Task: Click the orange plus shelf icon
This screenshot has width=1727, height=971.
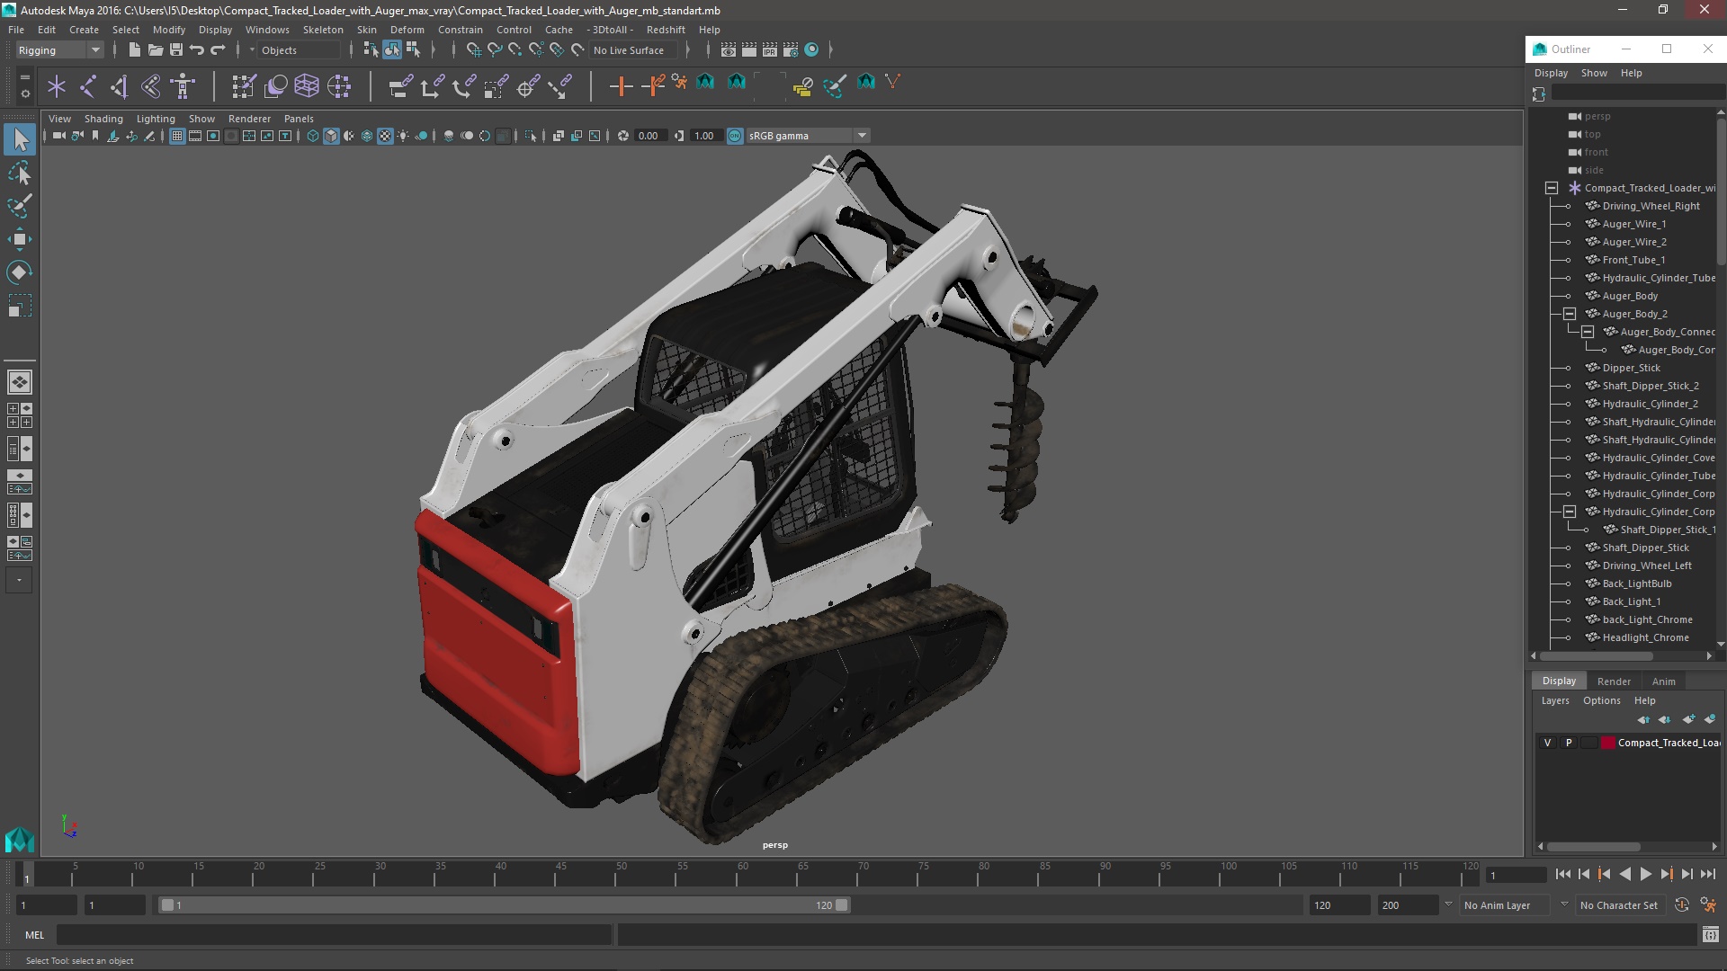Action: pos(621,86)
